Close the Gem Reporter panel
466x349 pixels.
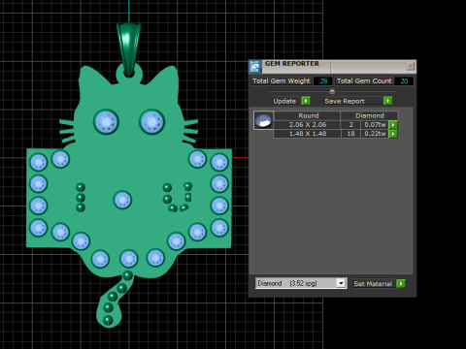410,66
